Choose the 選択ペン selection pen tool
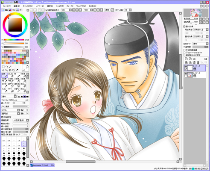Screen dimensions: 210x171 [11, 85]
